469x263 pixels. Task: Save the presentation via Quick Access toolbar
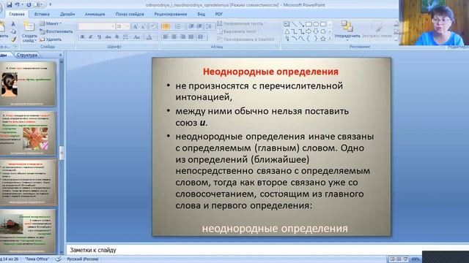pyautogui.click(x=10, y=4)
